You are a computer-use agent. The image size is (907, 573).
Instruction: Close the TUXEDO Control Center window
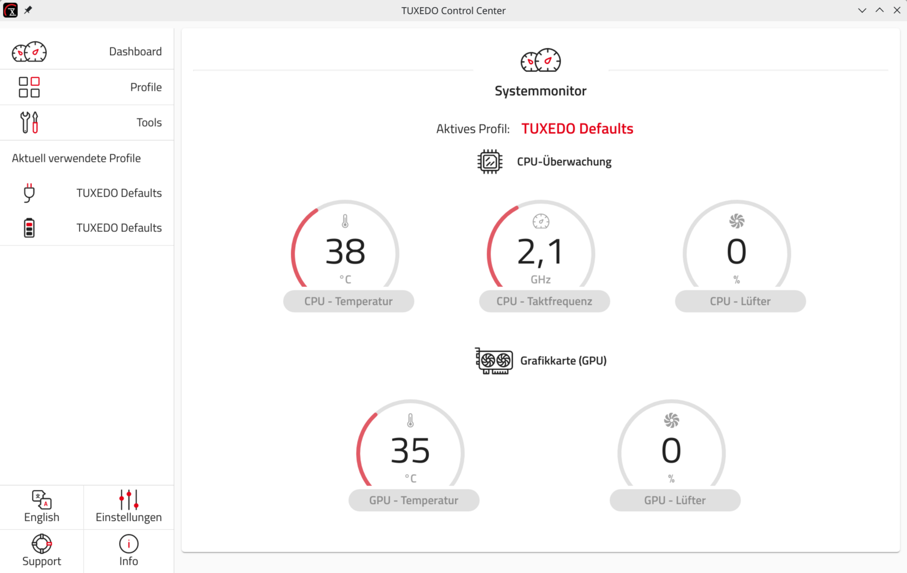(x=897, y=10)
